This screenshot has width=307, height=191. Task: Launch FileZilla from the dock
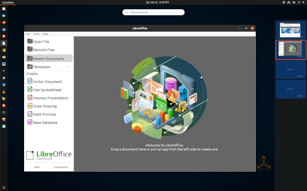coord(4,105)
